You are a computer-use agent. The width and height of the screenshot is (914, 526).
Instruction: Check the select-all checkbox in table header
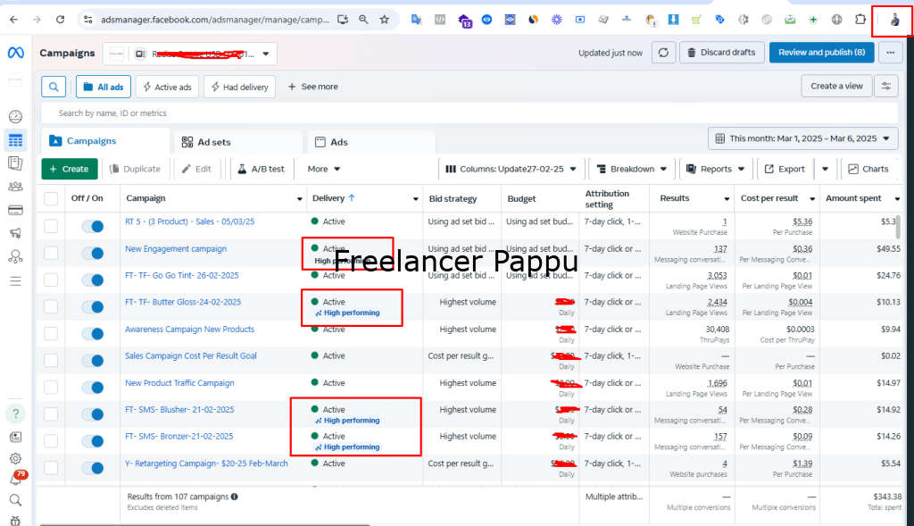[51, 199]
